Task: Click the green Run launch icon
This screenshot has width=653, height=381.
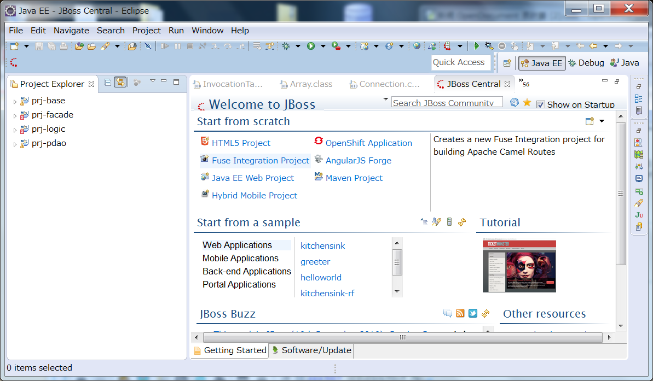Action: (311, 46)
